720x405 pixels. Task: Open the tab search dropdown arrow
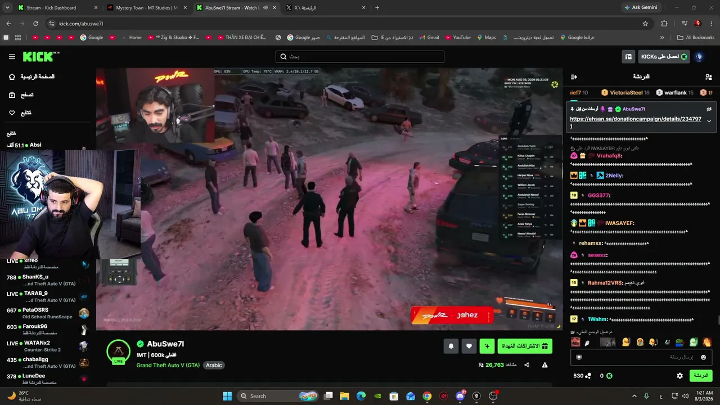(x=6, y=8)
